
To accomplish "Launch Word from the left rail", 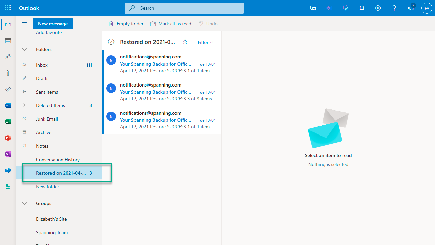I will coord(8,105).
